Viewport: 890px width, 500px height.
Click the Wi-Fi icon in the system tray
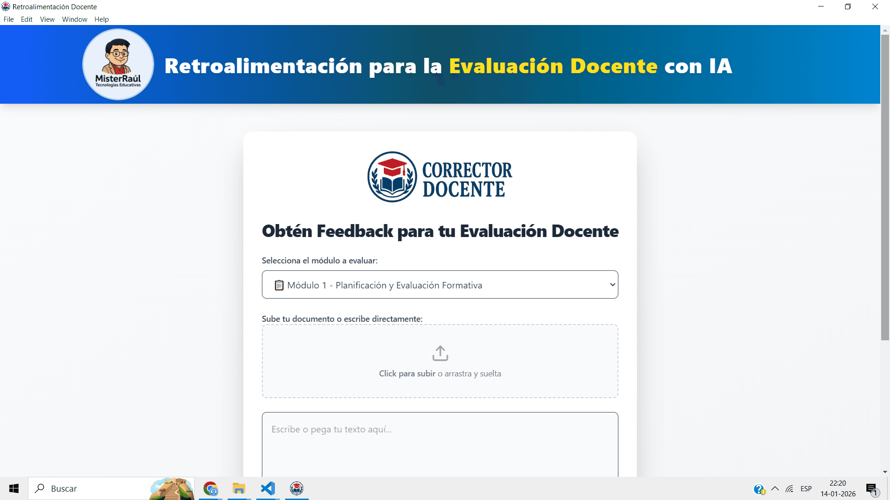click(789, 488)
